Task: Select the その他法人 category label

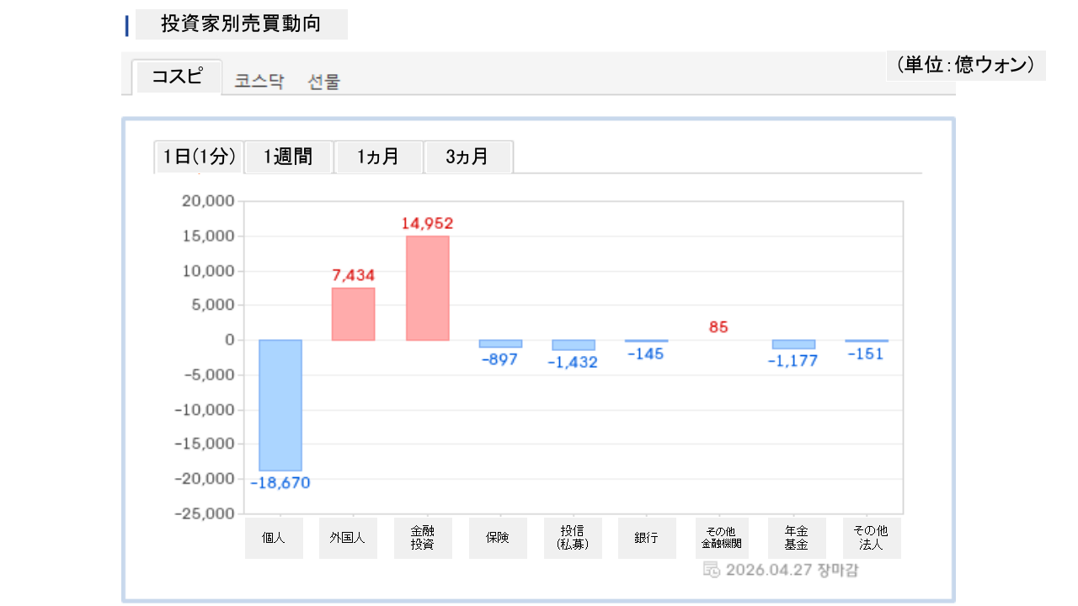Action: (871, 538)
